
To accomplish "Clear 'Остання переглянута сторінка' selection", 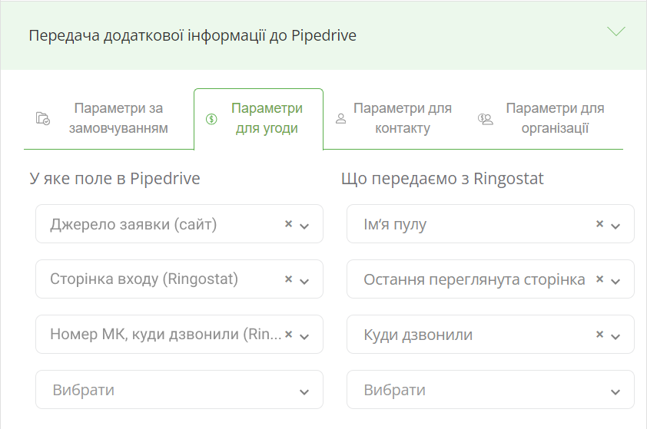I will click(599, 279).
